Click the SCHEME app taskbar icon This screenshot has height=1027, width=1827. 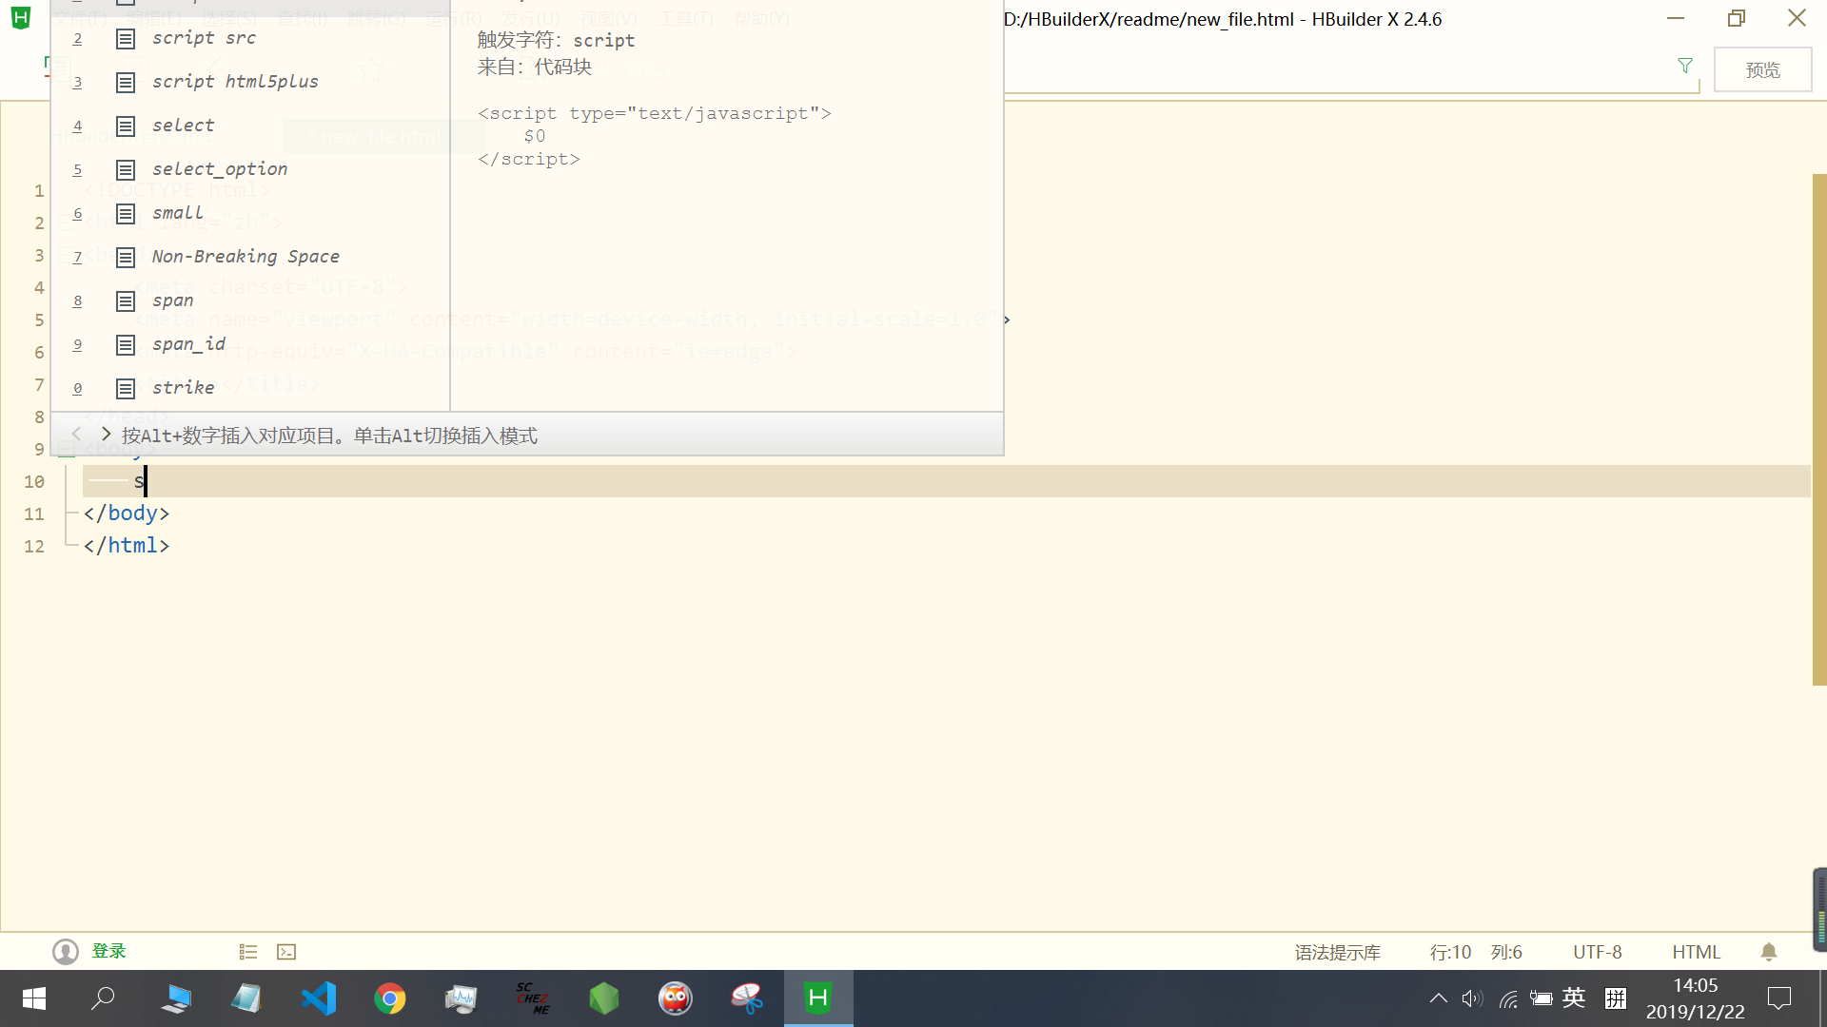(x=533, y=998)
